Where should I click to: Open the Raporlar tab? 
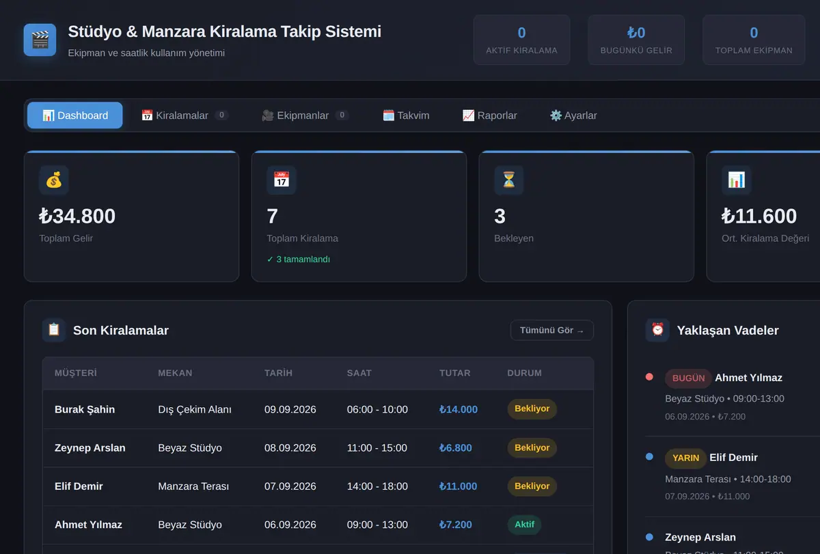(x=489, y=115)
